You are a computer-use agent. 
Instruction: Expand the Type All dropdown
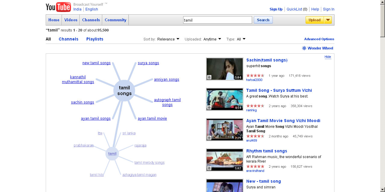pos(241,39)
